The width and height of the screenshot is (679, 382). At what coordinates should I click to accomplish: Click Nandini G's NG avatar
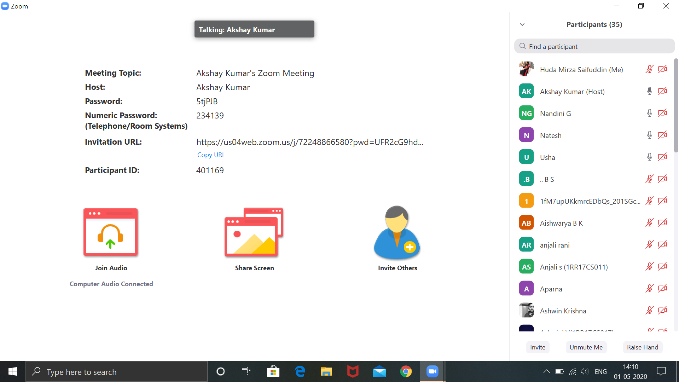coord(526,113)
